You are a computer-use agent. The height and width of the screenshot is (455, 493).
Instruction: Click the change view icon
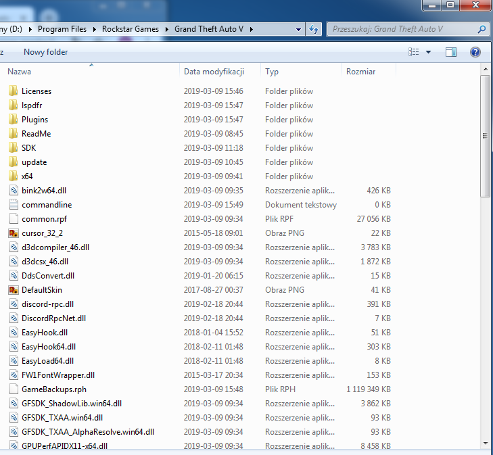[x=413, y=52]
